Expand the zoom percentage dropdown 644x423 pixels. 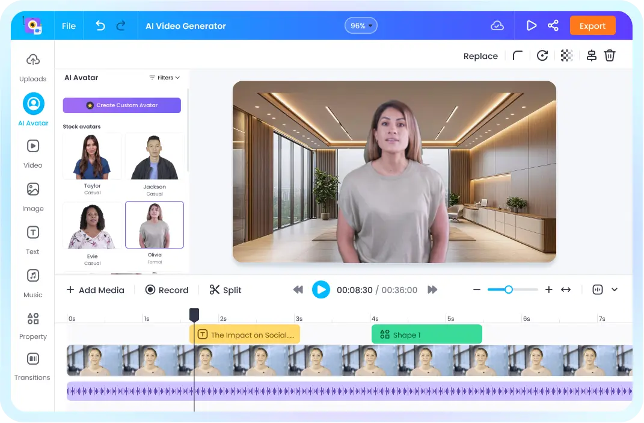[x=361, y=25]
